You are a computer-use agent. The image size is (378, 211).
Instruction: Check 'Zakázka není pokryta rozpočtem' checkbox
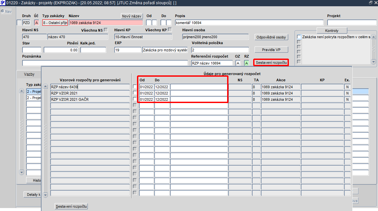click(x=299, y=37)
